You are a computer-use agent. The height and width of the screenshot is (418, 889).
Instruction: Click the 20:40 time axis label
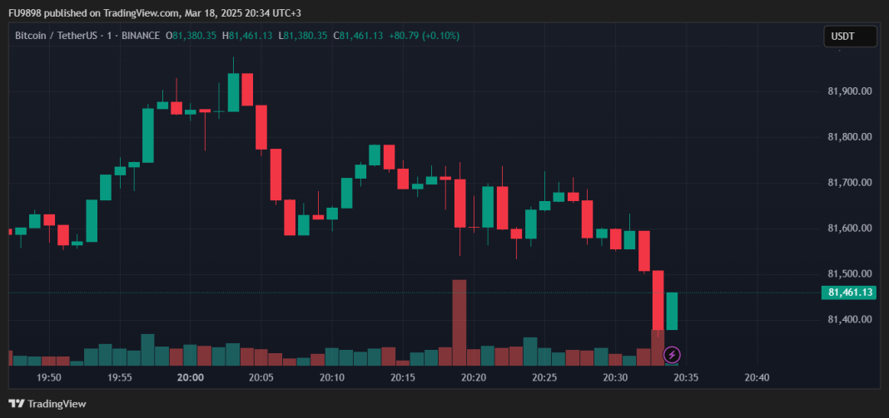757,377
